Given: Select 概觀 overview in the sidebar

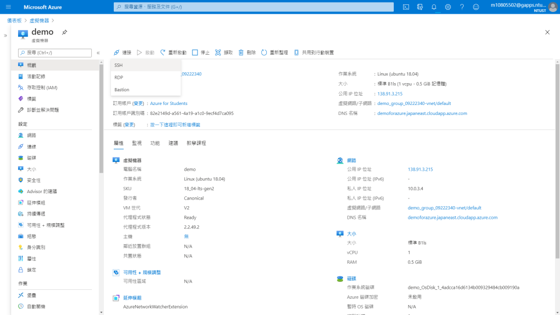Looking at the screenshot, I should (x=55, y=65).
